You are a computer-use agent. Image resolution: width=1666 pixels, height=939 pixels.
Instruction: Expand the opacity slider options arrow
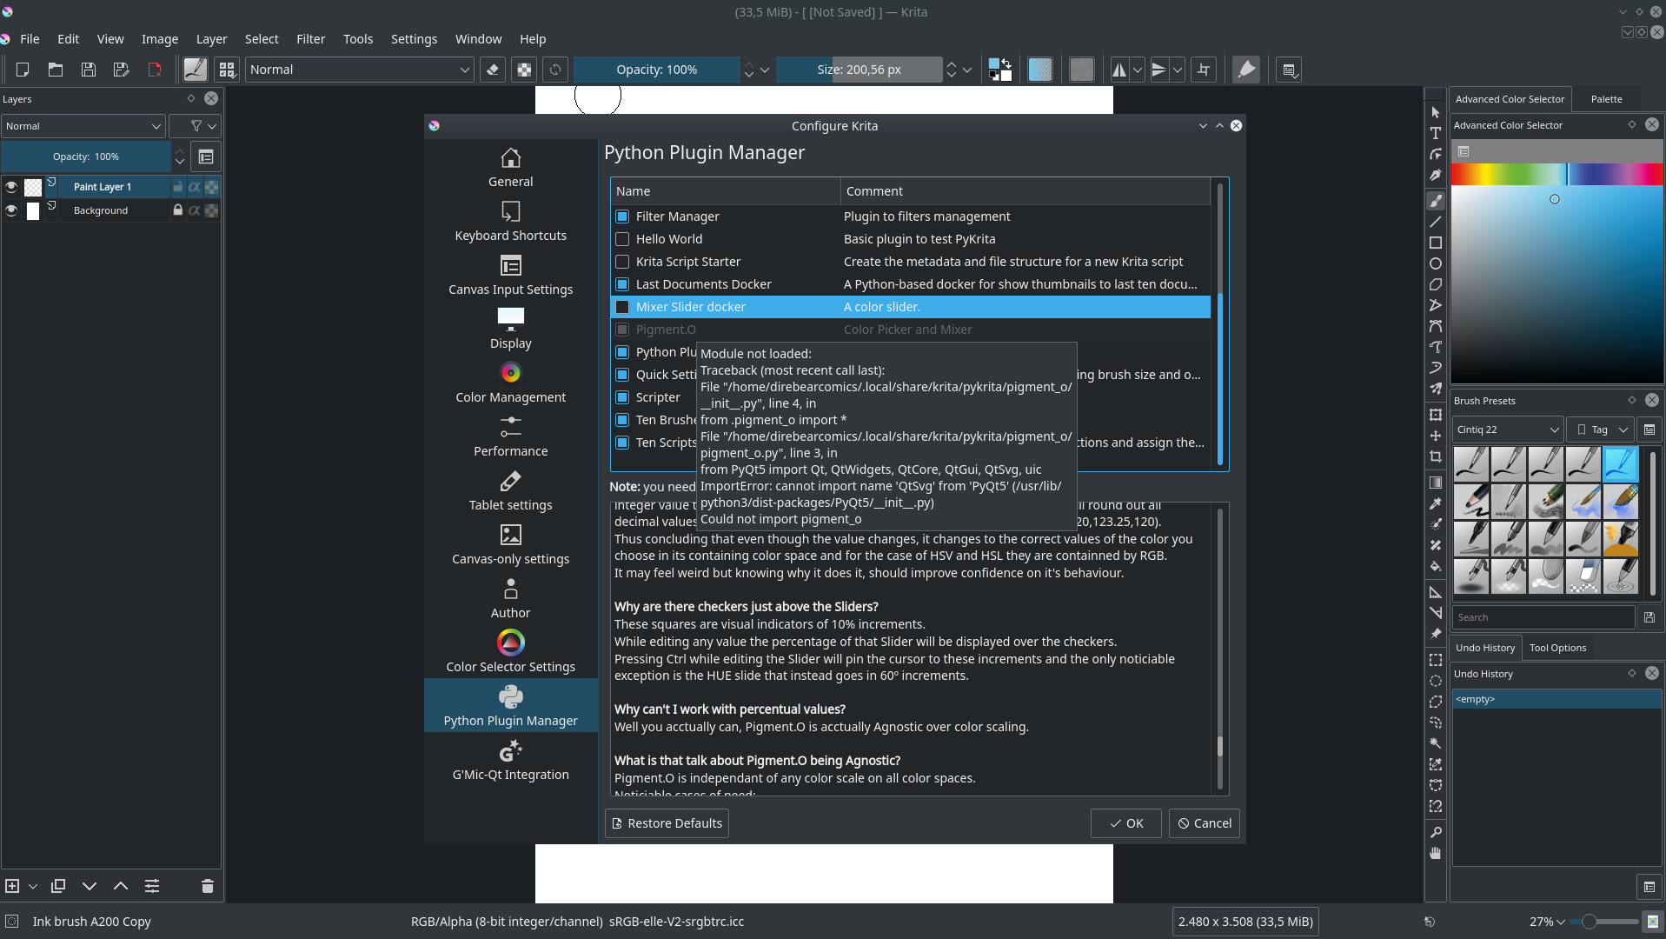[765, 70]
